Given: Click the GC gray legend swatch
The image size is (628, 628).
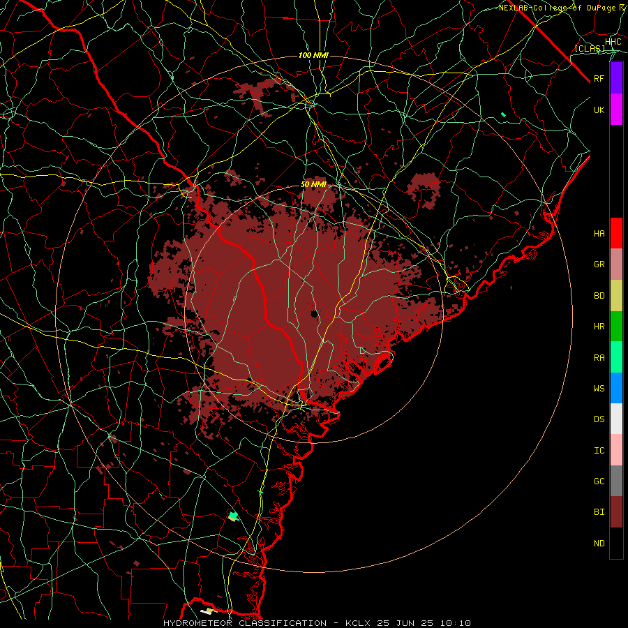Looking at the screenshot, I should [616, 481].
